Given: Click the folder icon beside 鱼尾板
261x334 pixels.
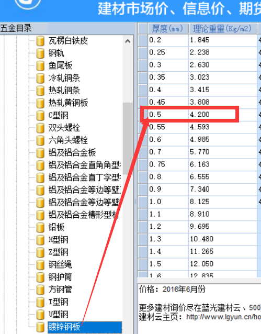Looking at the screenshot, I should coord(40,65).
